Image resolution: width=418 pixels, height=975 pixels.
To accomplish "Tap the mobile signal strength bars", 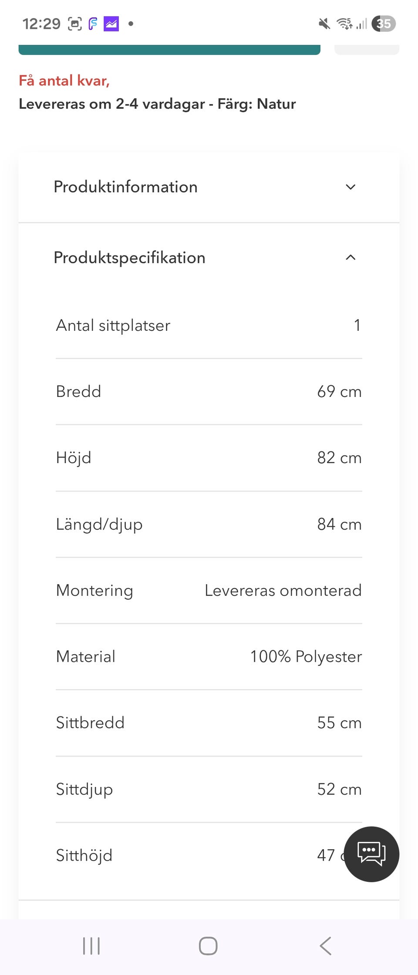I will (x=362, y=24).
